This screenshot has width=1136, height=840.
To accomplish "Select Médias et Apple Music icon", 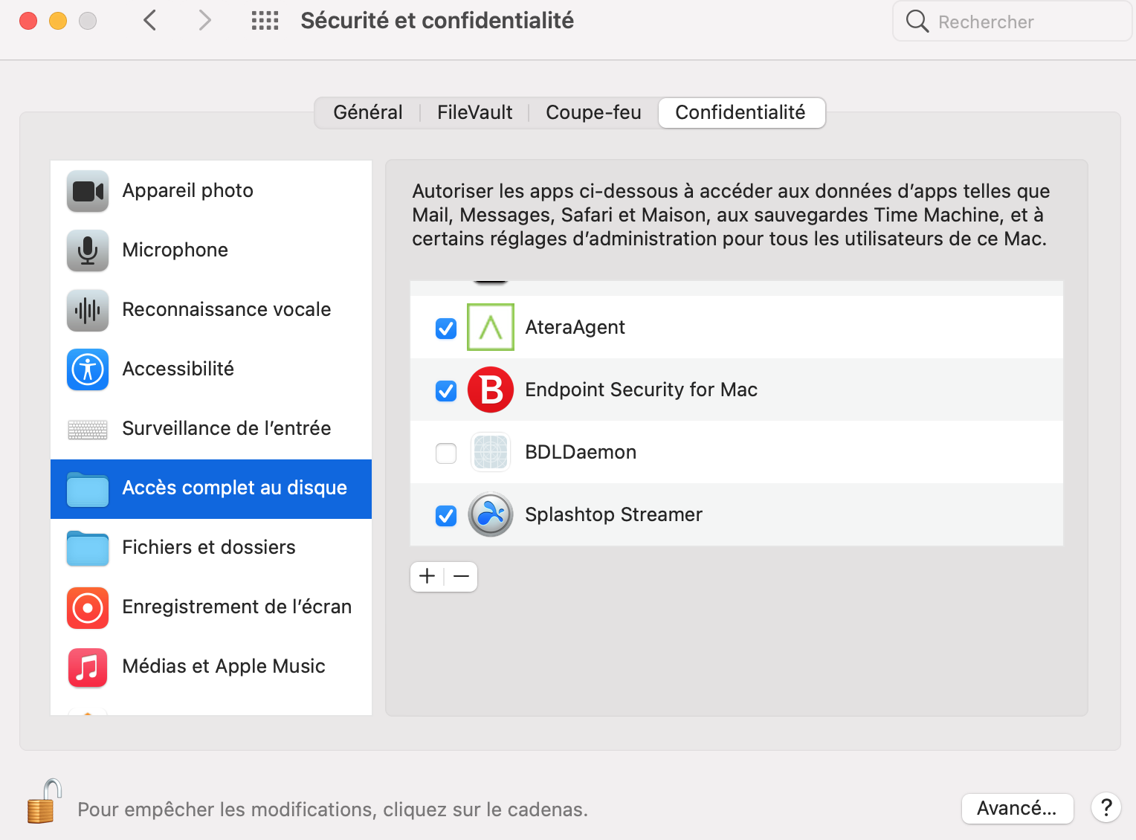I will (x=88, y=667).
